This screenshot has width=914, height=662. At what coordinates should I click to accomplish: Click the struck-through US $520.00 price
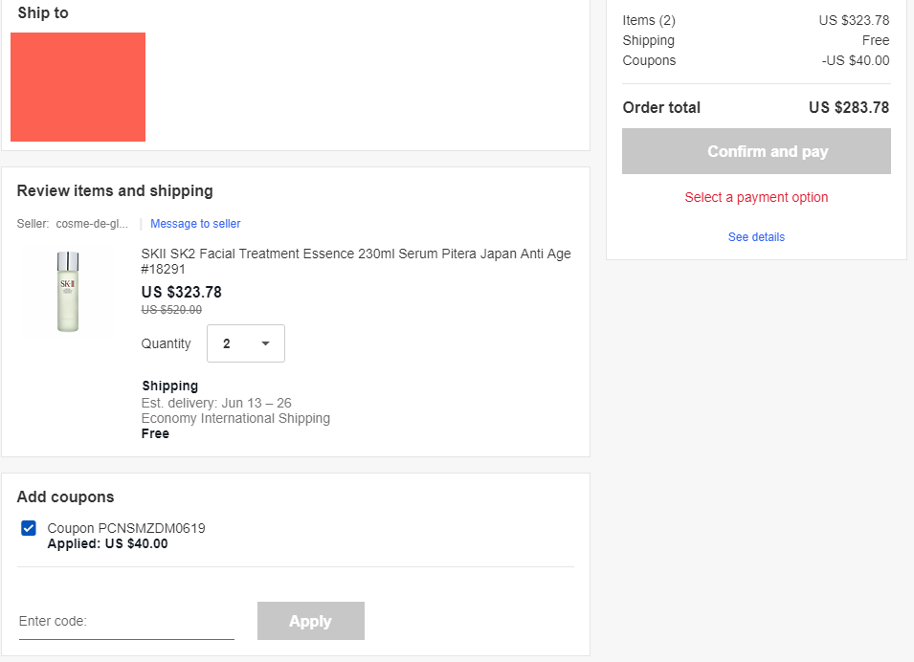171,310
